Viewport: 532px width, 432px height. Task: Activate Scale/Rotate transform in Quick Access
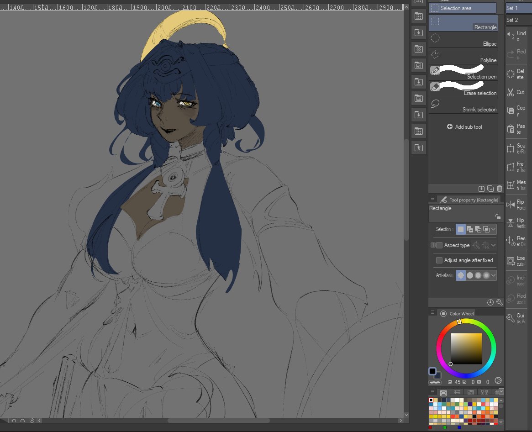(x=516, y=148)
